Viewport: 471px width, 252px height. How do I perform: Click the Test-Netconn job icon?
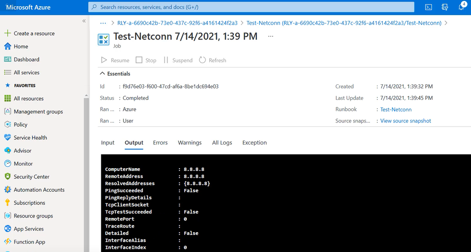pyautogui.click(x=104, y=39)
